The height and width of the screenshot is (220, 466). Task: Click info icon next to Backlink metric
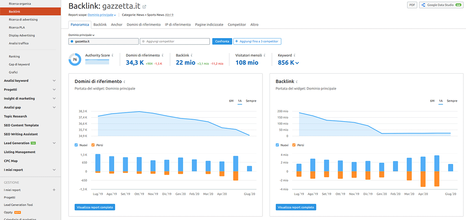coord(192,55)
